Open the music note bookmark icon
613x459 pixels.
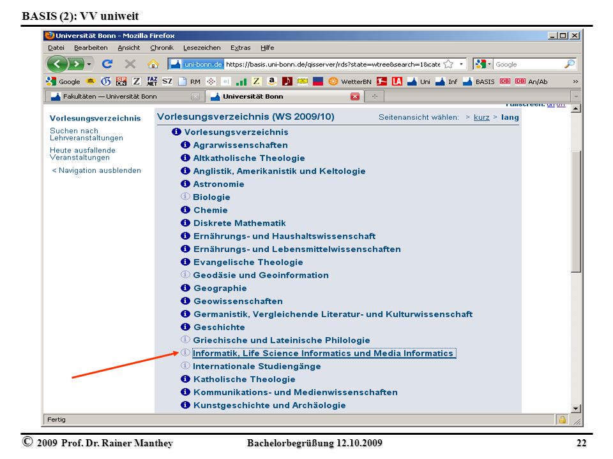point(287,81)
